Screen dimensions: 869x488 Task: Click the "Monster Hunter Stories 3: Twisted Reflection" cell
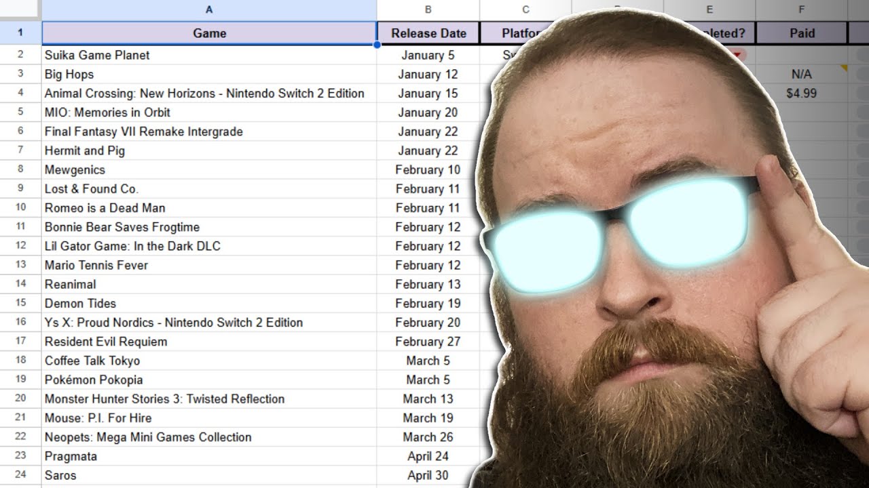coord(209,399)
